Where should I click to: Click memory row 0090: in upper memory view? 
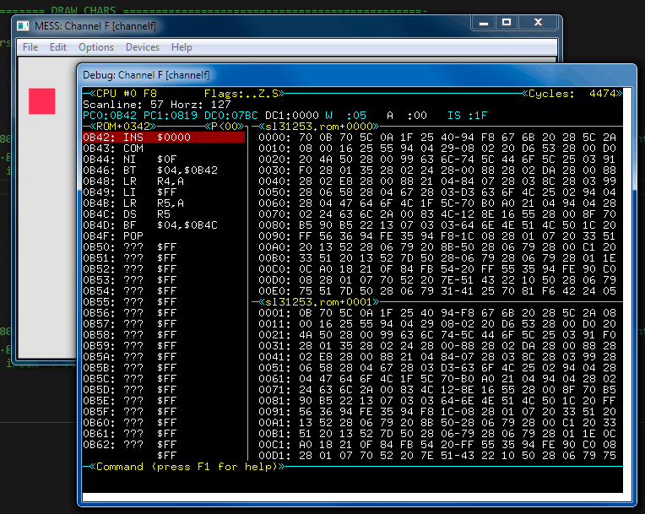436,236
